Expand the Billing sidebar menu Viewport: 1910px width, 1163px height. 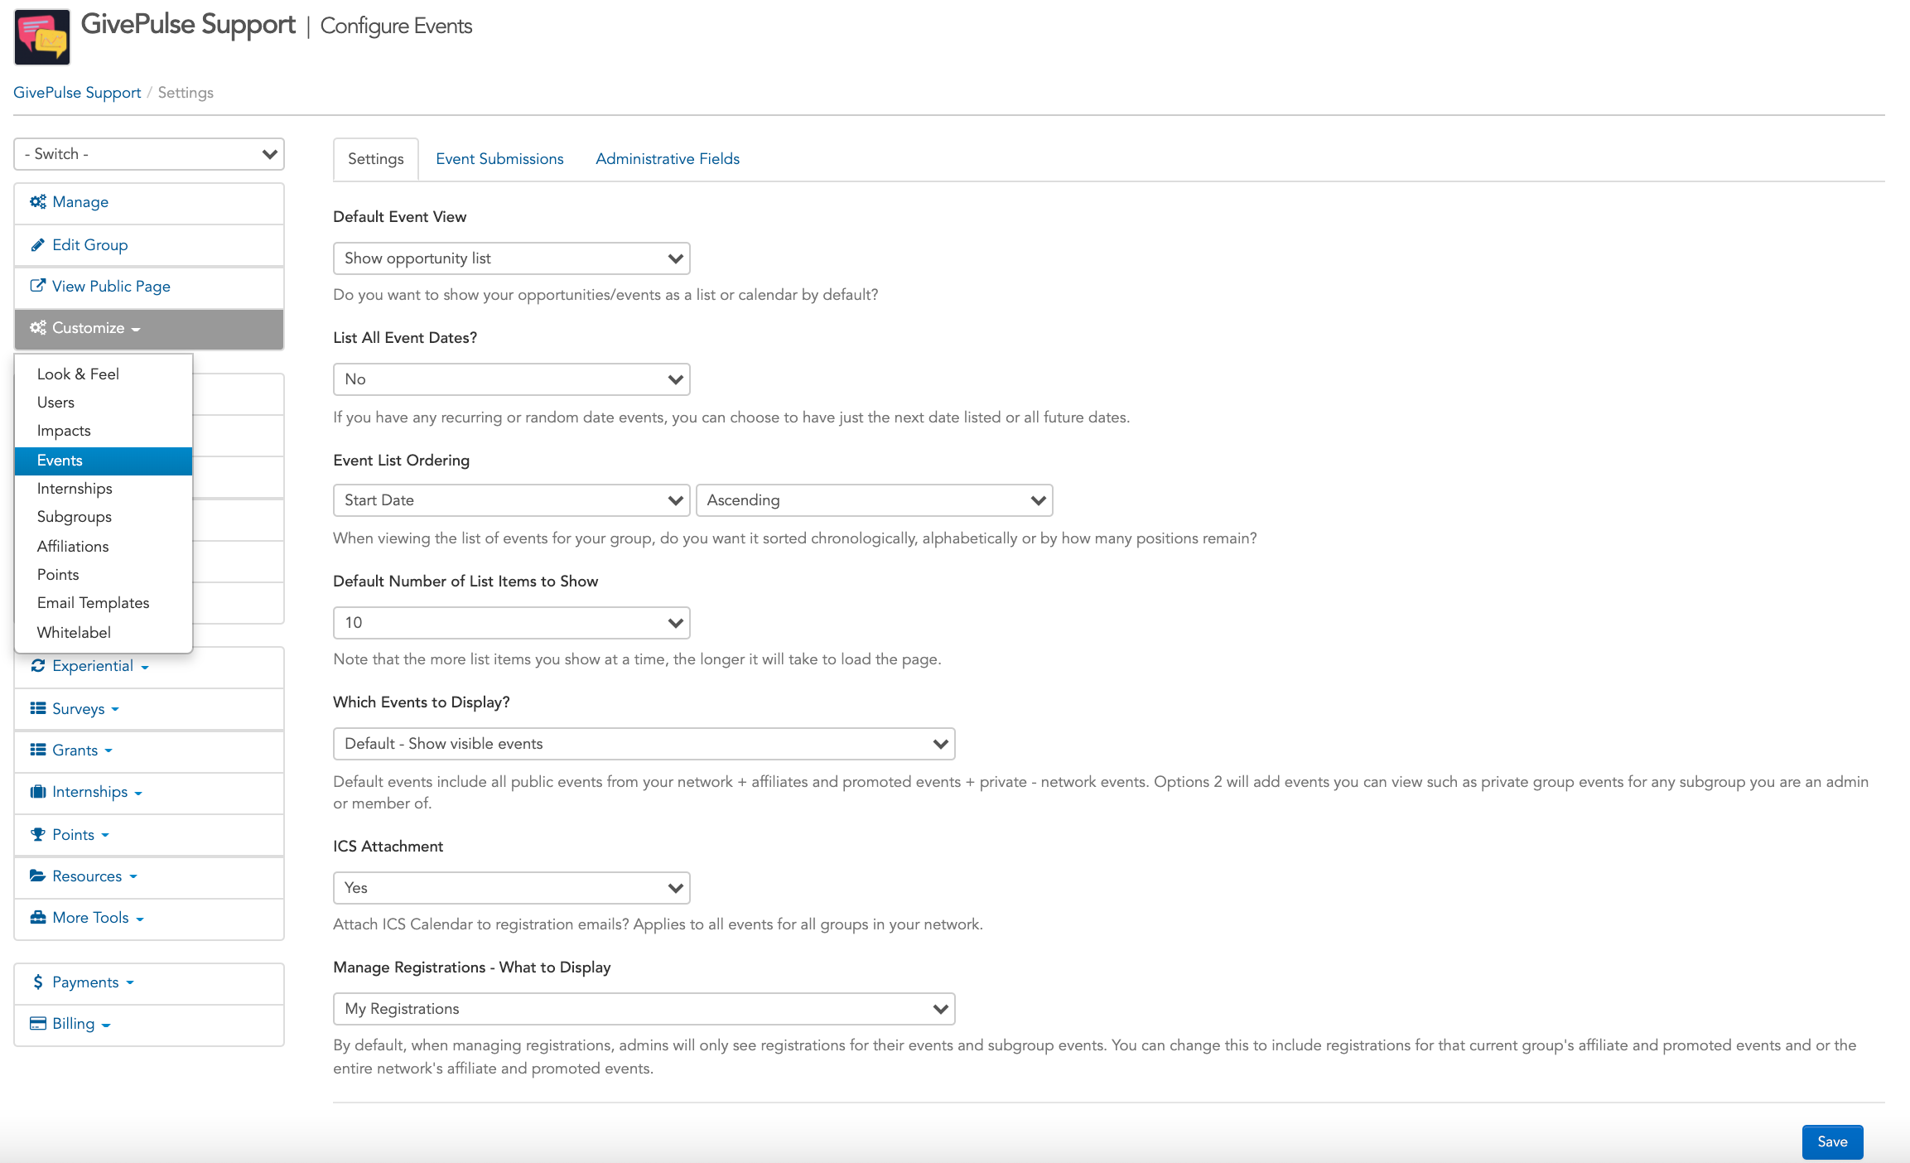click(x=149, y=1025)
